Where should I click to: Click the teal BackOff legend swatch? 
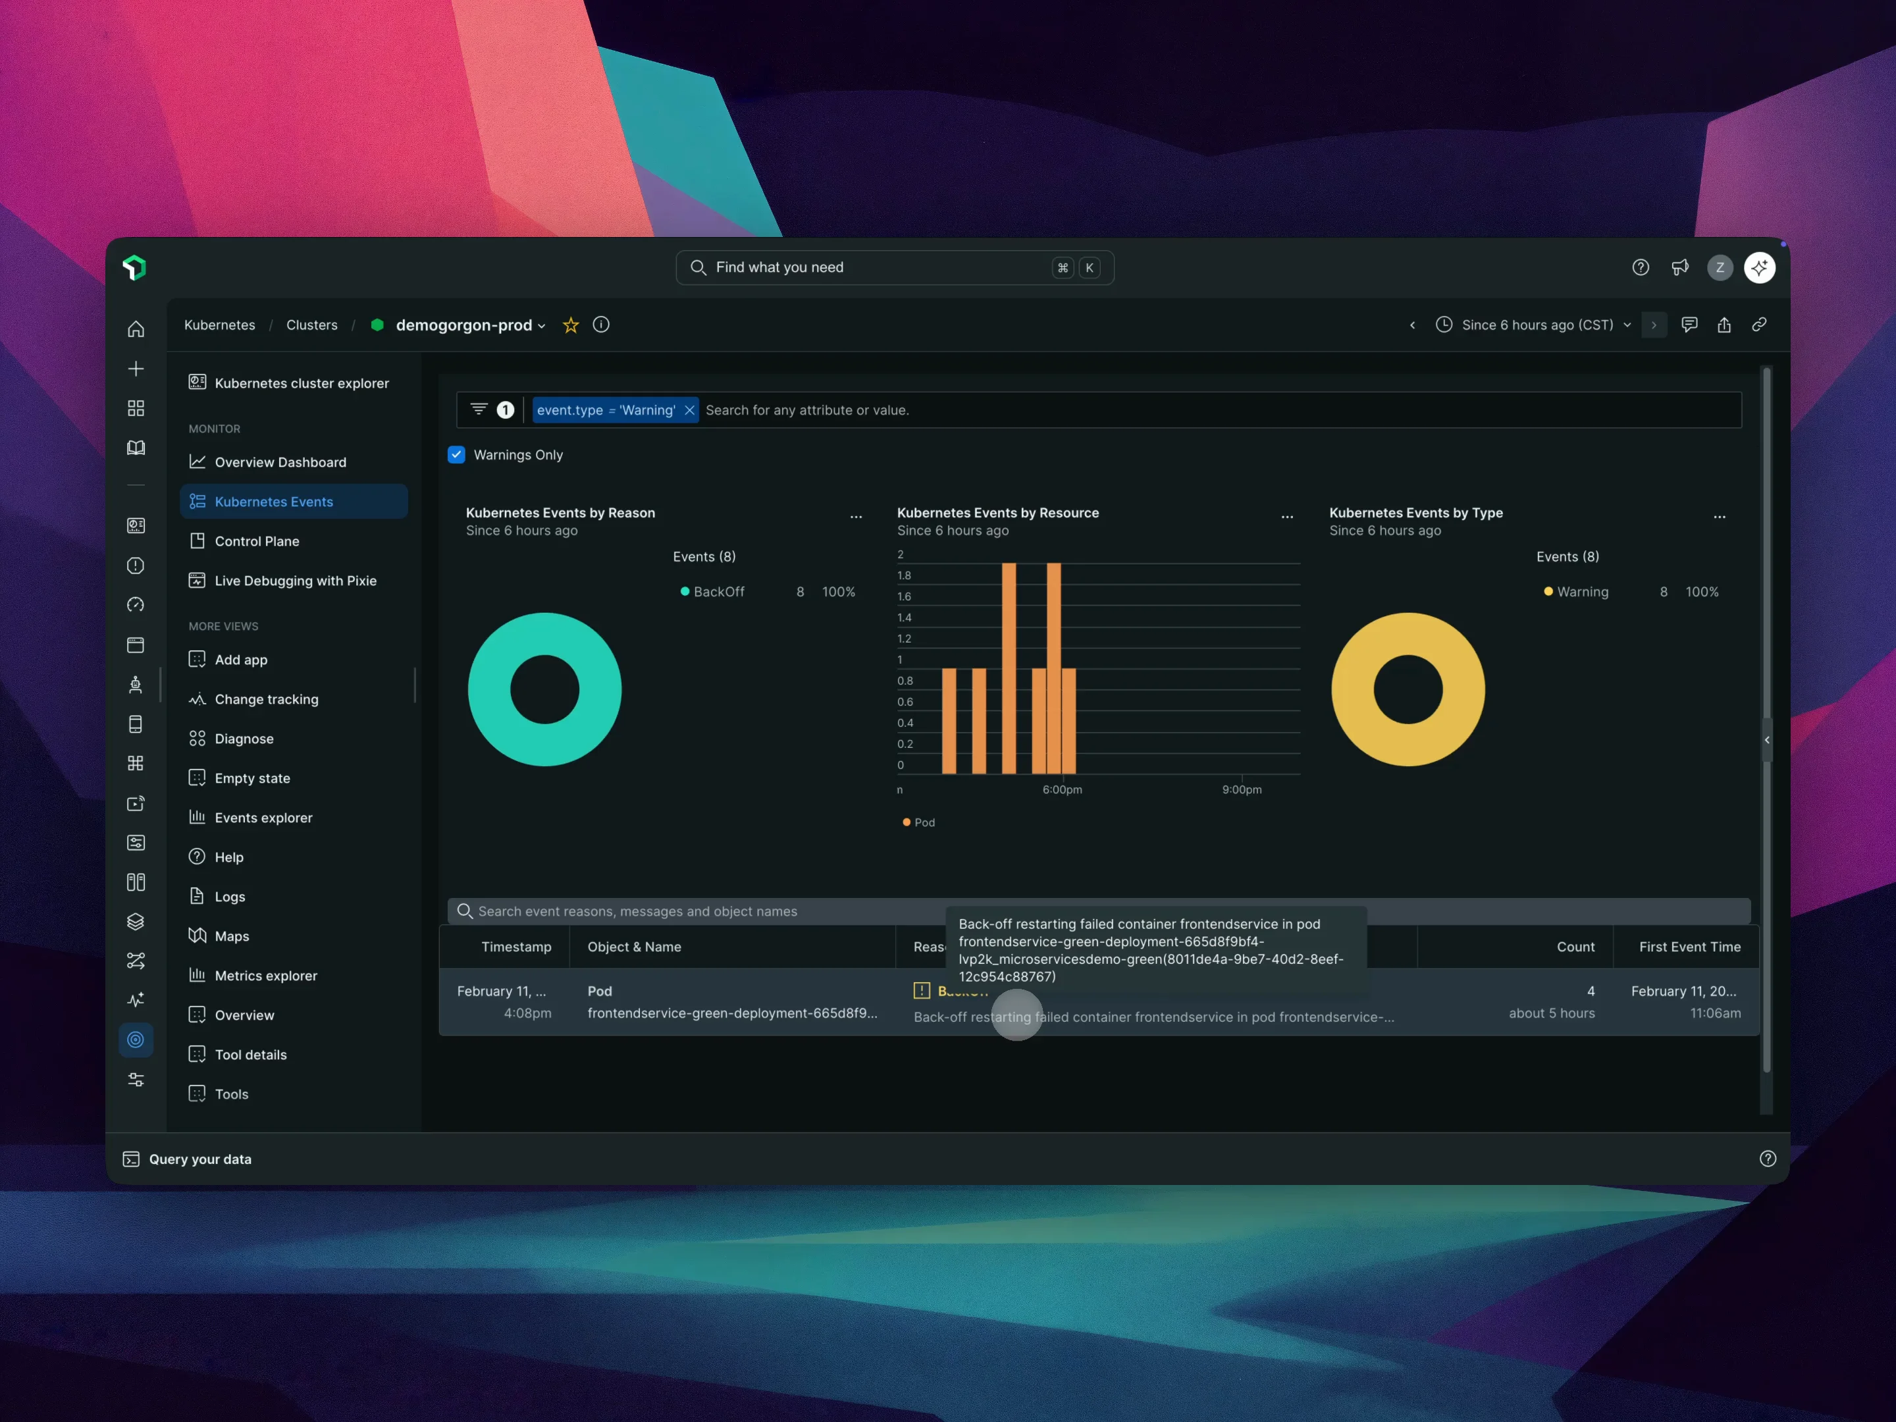pyautogui.click(x=685, y=591)
